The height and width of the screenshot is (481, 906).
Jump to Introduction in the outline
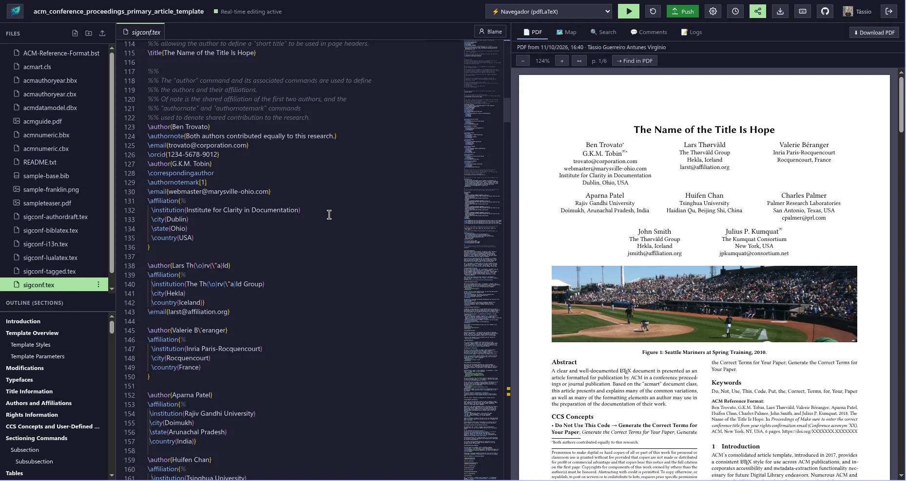[x=23, y=321]
